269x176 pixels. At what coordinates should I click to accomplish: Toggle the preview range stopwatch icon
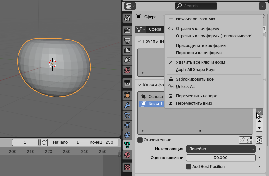[44, 142]
